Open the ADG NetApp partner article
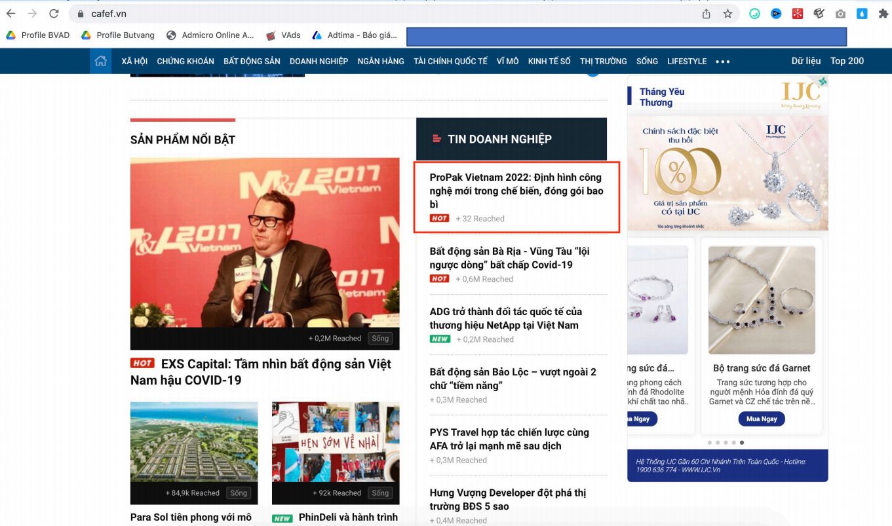The width and height of the screenshot is (892, 526). coord(506,318)
